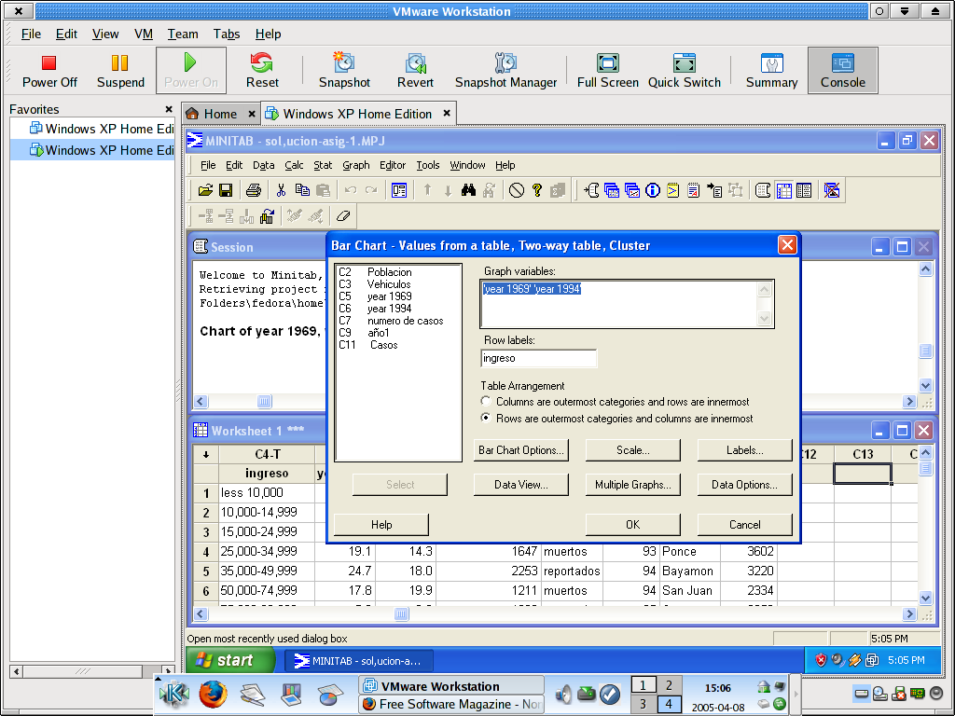Suspend the virtual machine
955x716 pixels.
(120, 71)
